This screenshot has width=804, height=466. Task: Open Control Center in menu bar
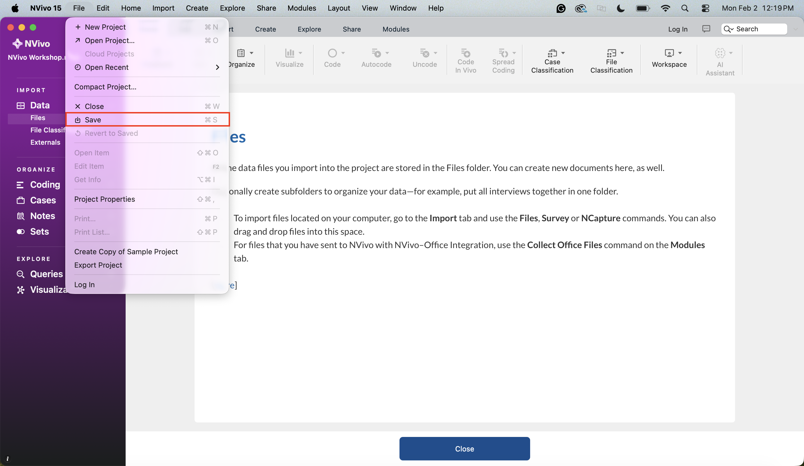pos(705,8)
